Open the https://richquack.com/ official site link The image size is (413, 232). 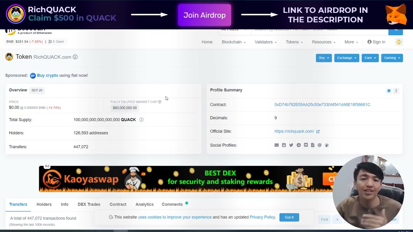(294, 131)
